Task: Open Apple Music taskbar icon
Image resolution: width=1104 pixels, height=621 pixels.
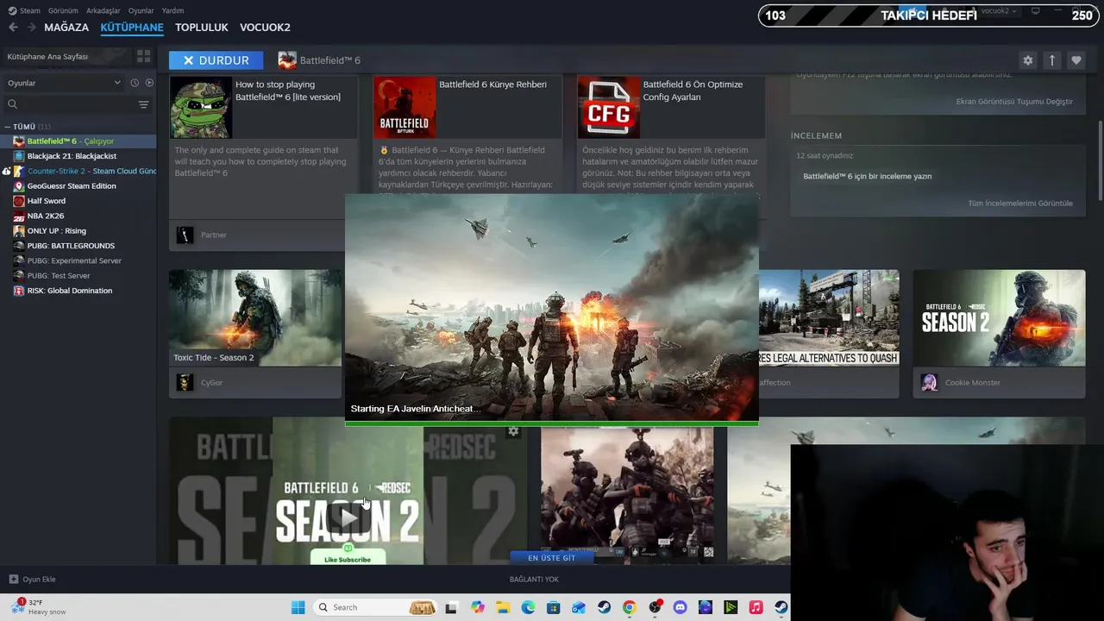Action: (756, 607)
